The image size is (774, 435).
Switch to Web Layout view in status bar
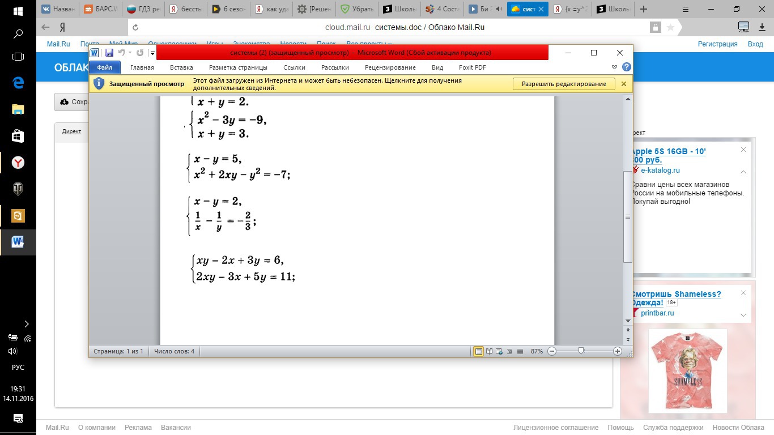pyautogui.click(x=499, y=351)
